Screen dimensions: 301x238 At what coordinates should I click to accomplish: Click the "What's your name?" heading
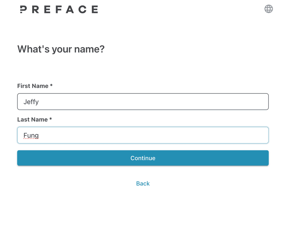pos(61,49)
